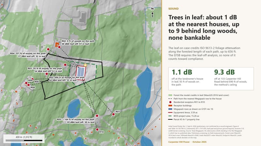Click the green forest legend swatch
Screen dimensions: 261x146
click(x=170, y=95)
